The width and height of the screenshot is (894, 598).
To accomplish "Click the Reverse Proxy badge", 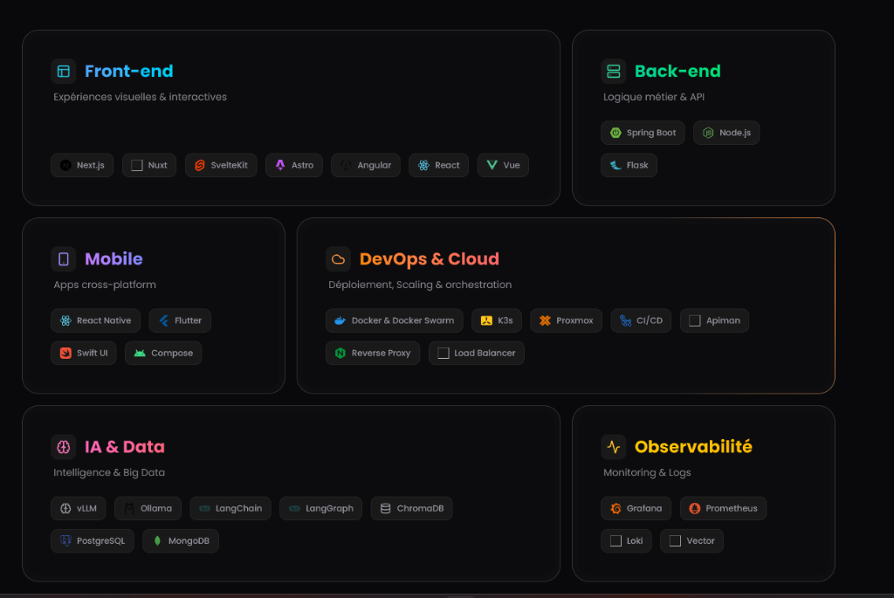I will pyautogui.click(x=373, y=354).
